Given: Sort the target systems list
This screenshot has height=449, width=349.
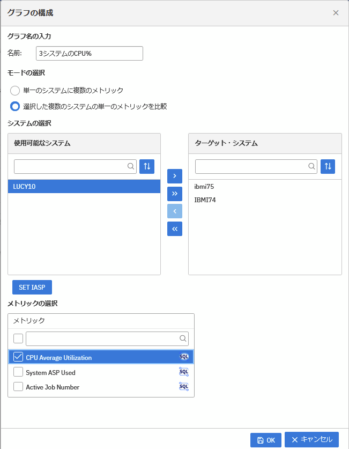Looking at the screenshot, I should tap(328, 166).
